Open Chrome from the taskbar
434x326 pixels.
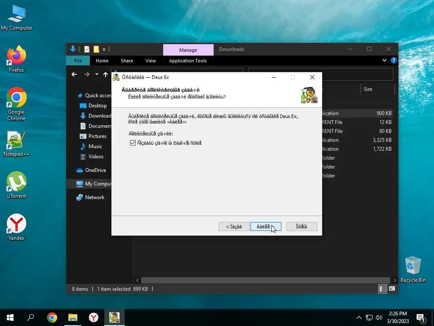tap(52, 318)
